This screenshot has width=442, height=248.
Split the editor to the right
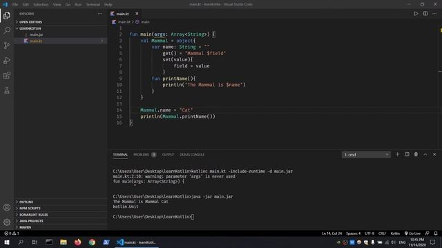425,14
